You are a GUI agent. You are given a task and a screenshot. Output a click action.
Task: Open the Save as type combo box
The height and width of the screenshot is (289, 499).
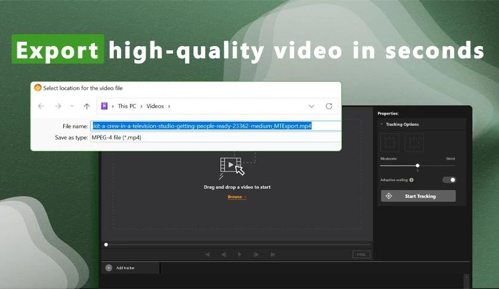215,137
